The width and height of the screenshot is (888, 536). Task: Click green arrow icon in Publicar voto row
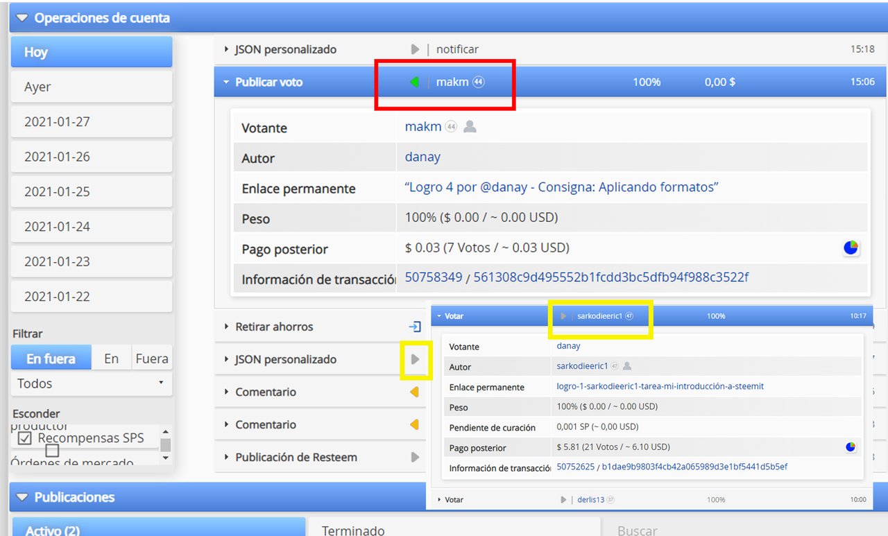pos(414,83)
